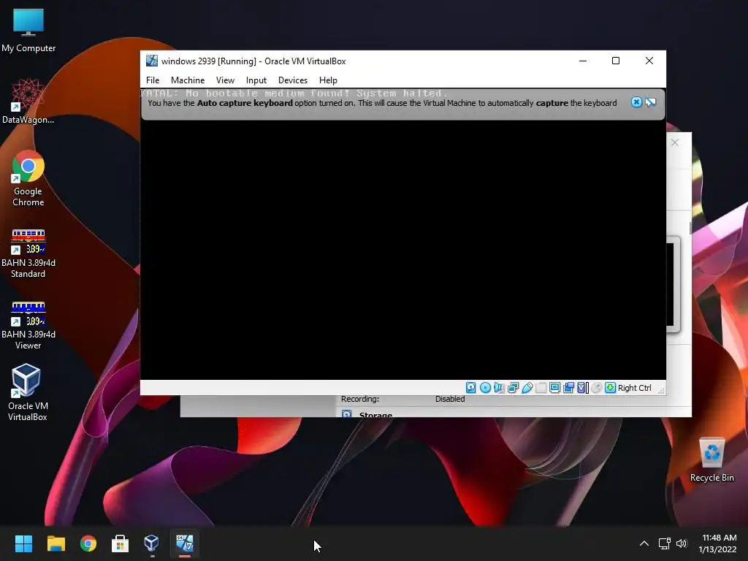This screenshot has height=561, width=748.
Task: Click the Storage section header in Manager
Action: (x=375, y=415)
